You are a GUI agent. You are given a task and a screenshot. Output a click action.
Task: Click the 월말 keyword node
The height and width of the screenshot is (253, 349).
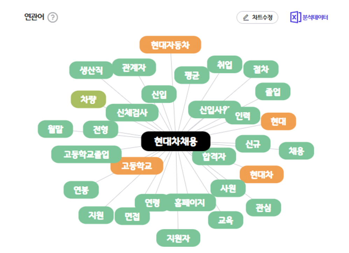pyautogui.click(x=55, y=129)
